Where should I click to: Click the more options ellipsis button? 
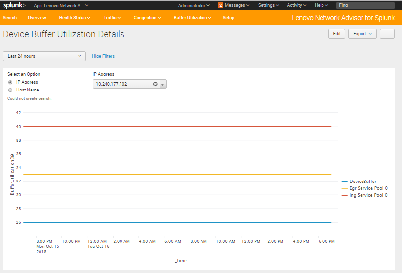(387, 34)
